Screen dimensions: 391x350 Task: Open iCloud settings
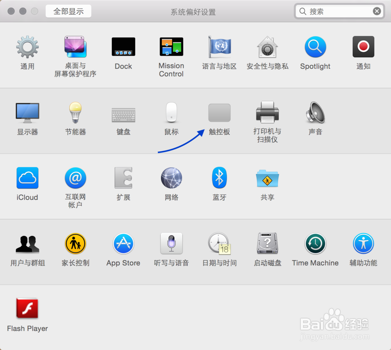click(x=27, y=178)
